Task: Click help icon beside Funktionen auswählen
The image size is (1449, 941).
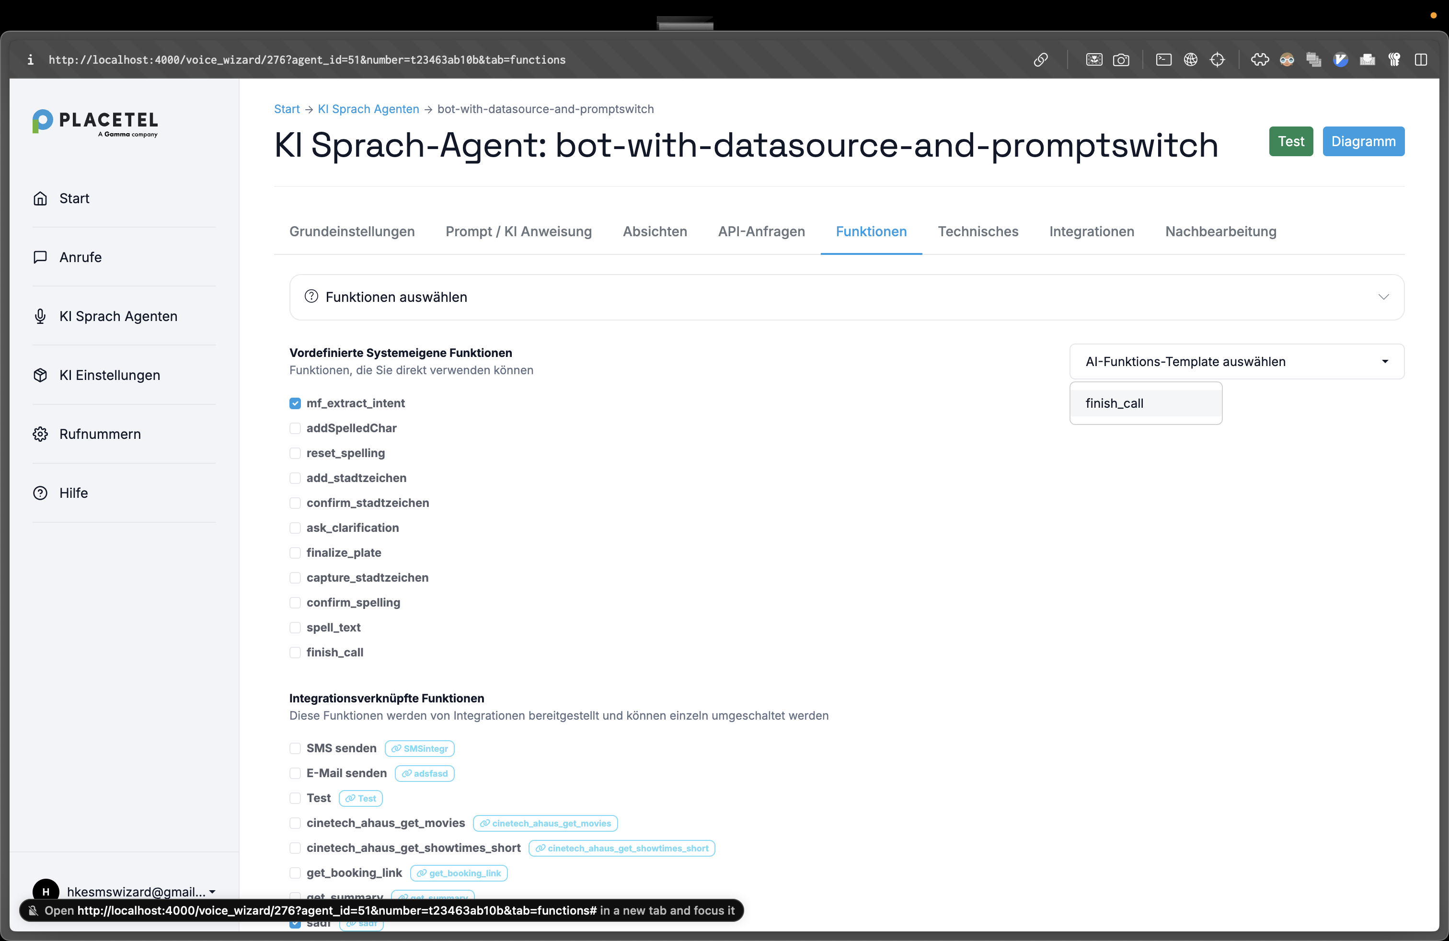Action: point(311,297)
